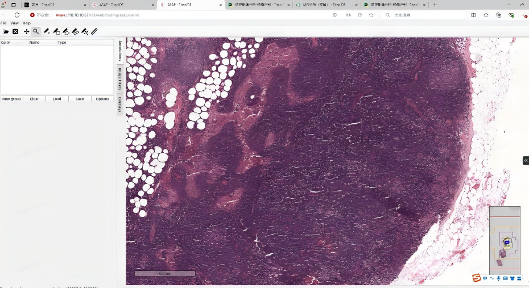Click the close image X icon
529x288 pixels.
pyautogui.click(x=15, y=32)
